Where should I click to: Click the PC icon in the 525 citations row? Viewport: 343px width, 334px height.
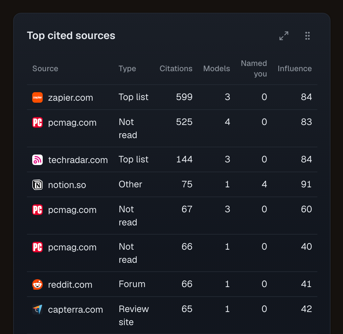[37, 122]
